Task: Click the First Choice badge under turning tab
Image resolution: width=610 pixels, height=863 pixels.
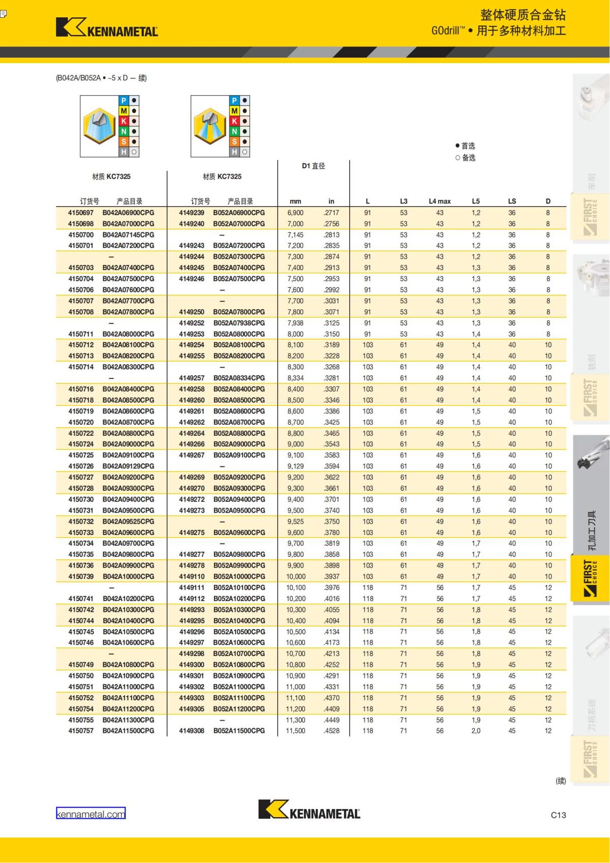Action: (x=591, y=216)
